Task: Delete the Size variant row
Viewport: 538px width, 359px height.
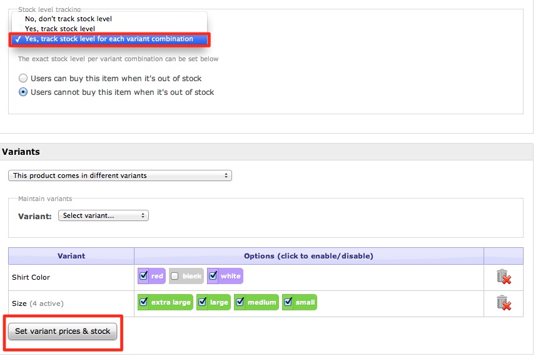Action: (504, 303)
